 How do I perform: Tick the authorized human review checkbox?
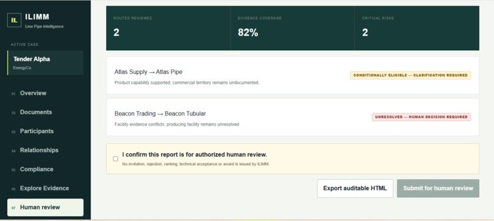(x=116, y=159)
